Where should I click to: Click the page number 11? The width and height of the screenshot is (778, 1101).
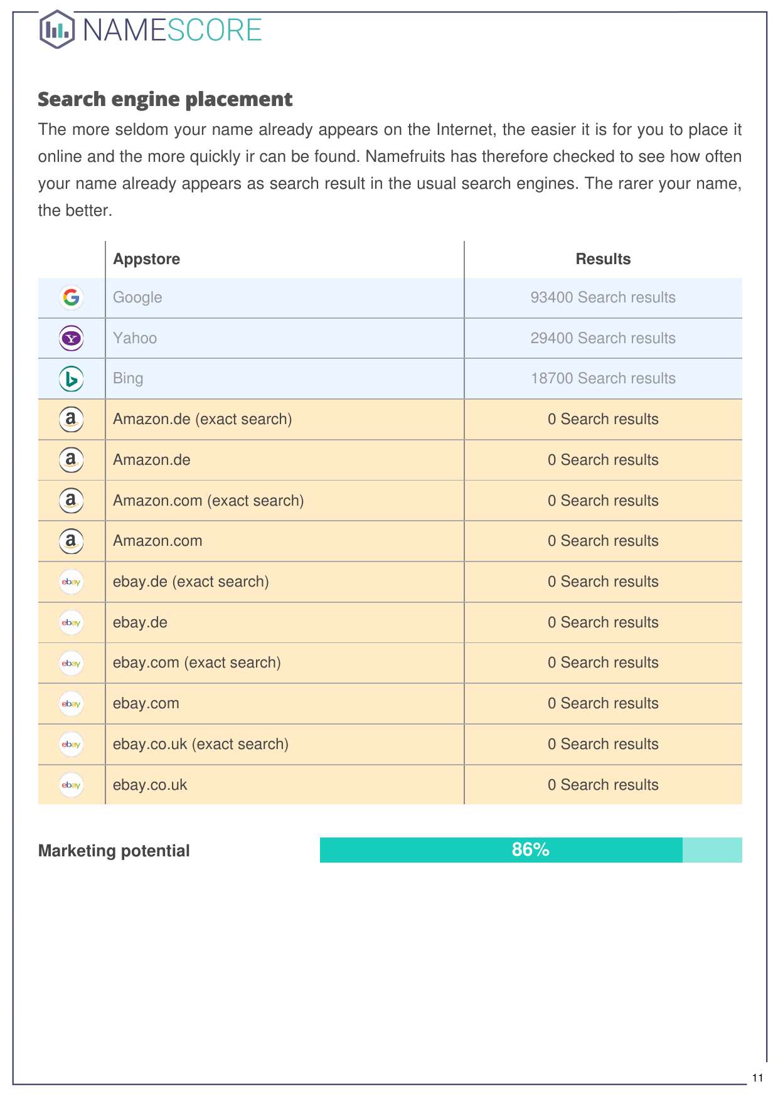757,1078
